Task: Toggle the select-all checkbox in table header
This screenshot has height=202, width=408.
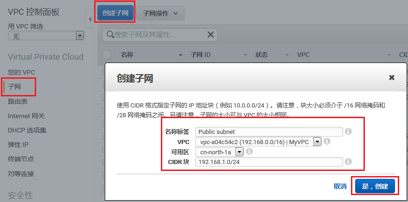Action: tap(107, 55)
